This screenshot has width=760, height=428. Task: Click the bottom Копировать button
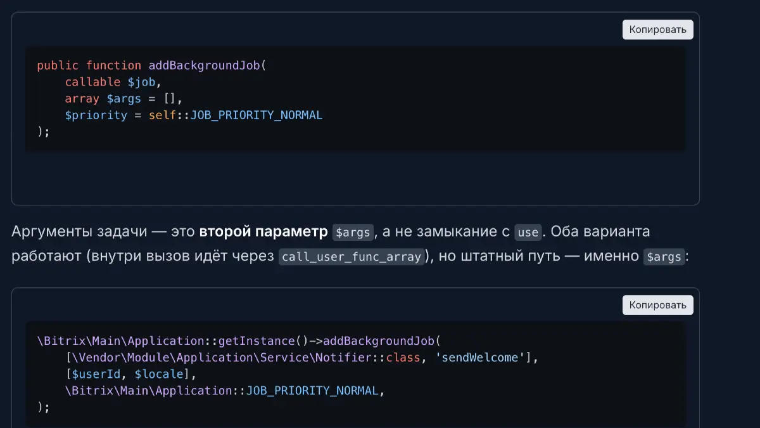click(657, 305)
